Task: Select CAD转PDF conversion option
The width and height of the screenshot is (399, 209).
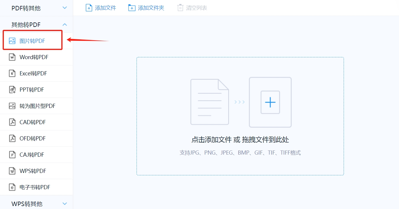Action: [x=36, y=122]
